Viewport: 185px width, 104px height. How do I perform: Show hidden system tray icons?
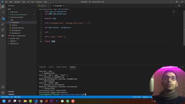(152, 101)
